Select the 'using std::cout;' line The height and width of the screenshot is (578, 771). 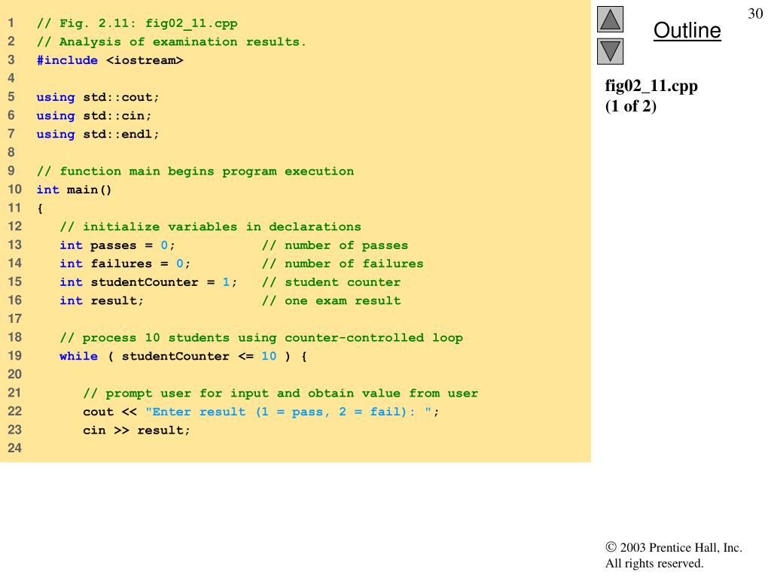[98, 97]
